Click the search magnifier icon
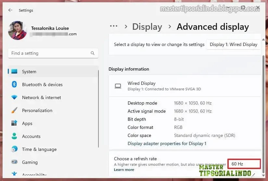The height and width of the screenshot is (181, 268). click(x=93, y=53)
